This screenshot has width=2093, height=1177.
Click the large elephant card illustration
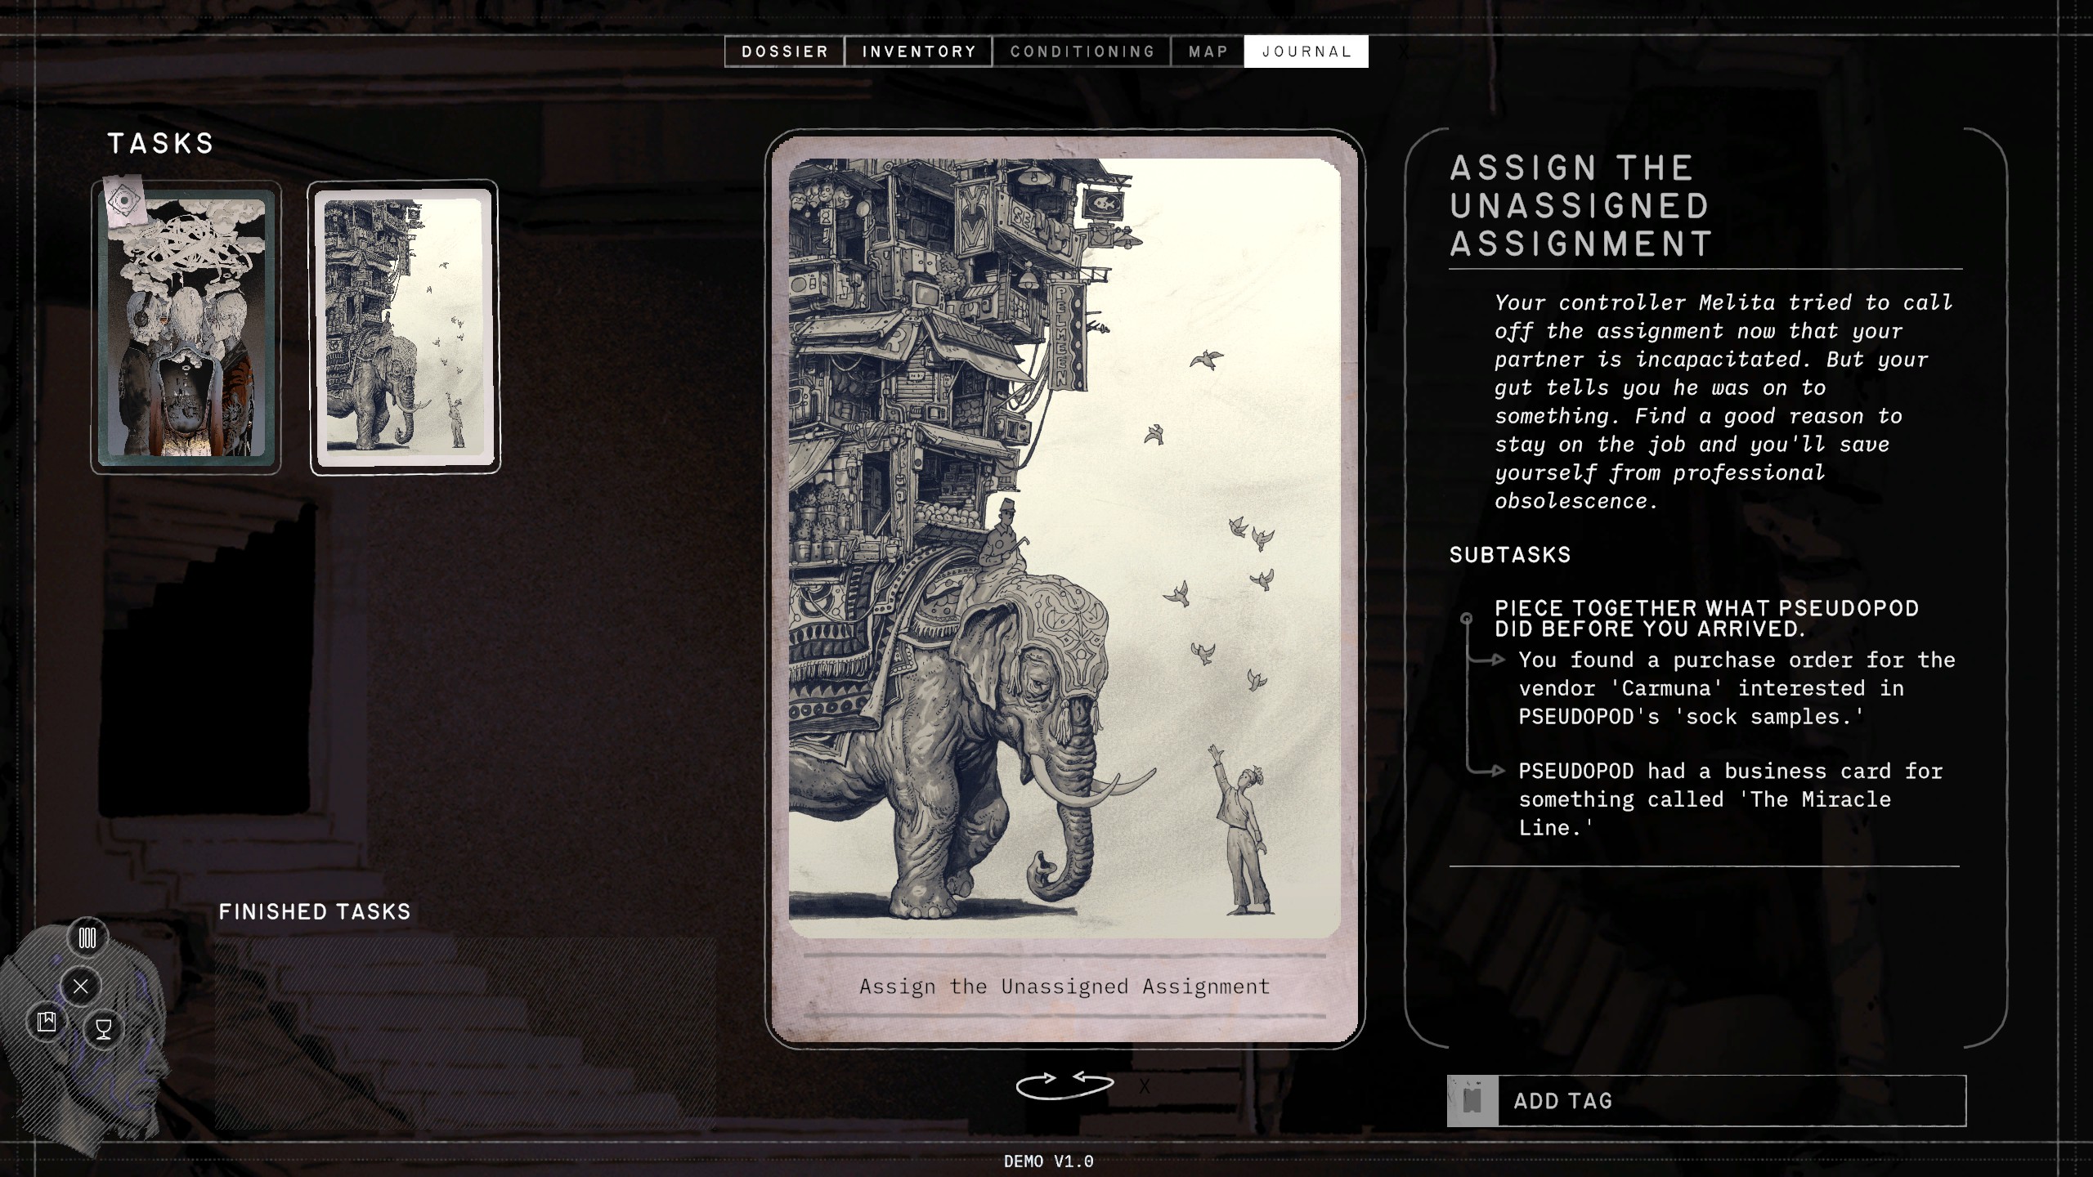tap(1064, 548)
